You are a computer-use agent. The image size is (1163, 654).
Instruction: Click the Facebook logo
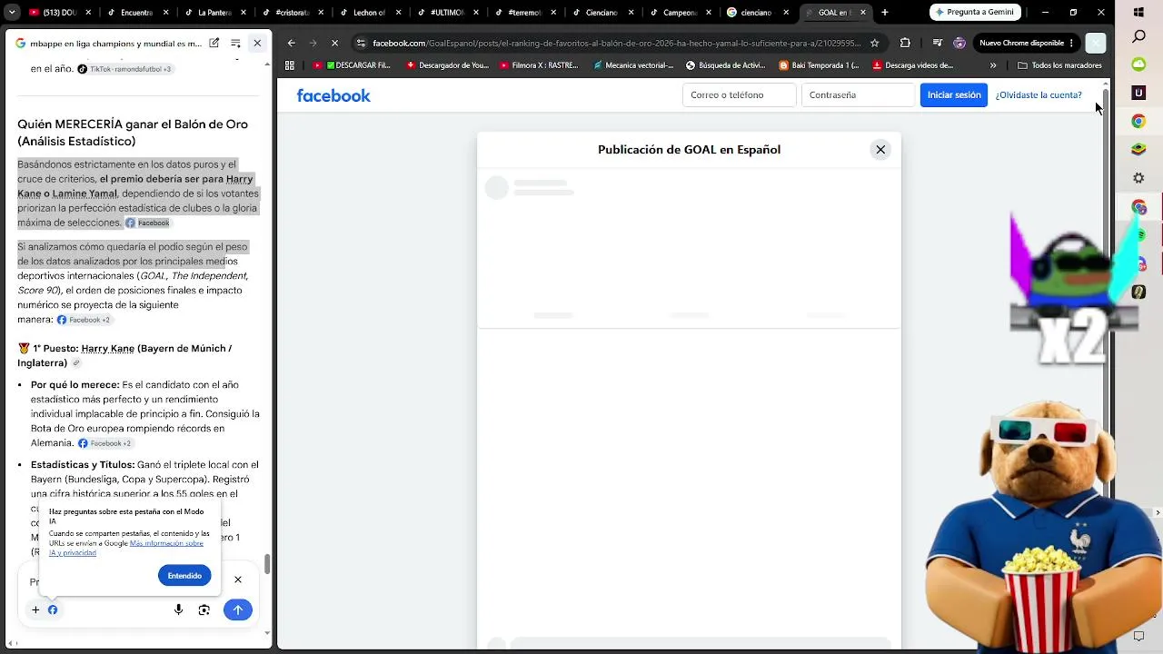pos(333,95)
